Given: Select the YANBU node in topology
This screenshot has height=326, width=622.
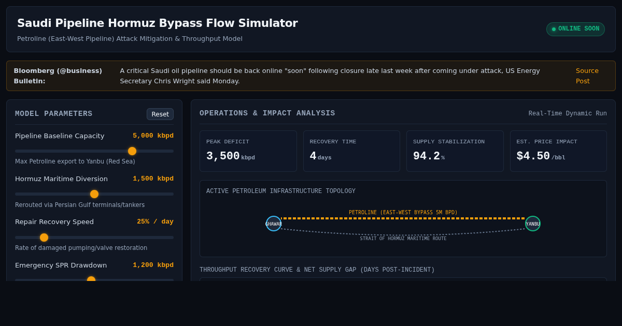Looking at the screenshot, I should [x=533, y=224].
